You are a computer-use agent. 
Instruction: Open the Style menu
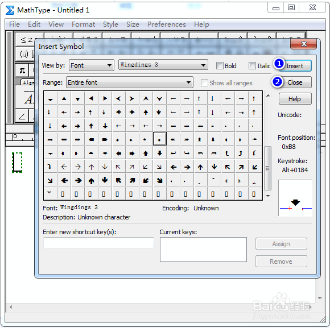point(110,24)
